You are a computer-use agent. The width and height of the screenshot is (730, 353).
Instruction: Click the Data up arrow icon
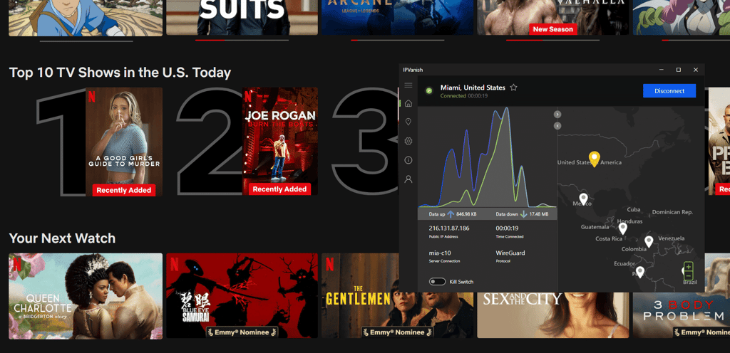click(451, 214)
